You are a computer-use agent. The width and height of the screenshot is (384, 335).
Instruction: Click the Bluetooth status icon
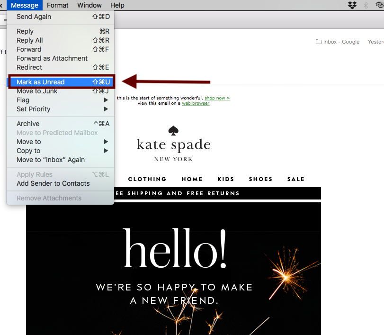pyautogui.click(x=366, y=5)
